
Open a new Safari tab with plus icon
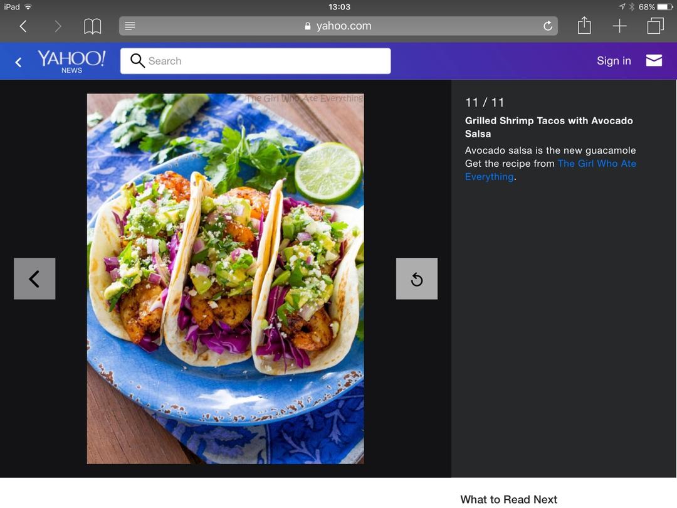(619, 26)
